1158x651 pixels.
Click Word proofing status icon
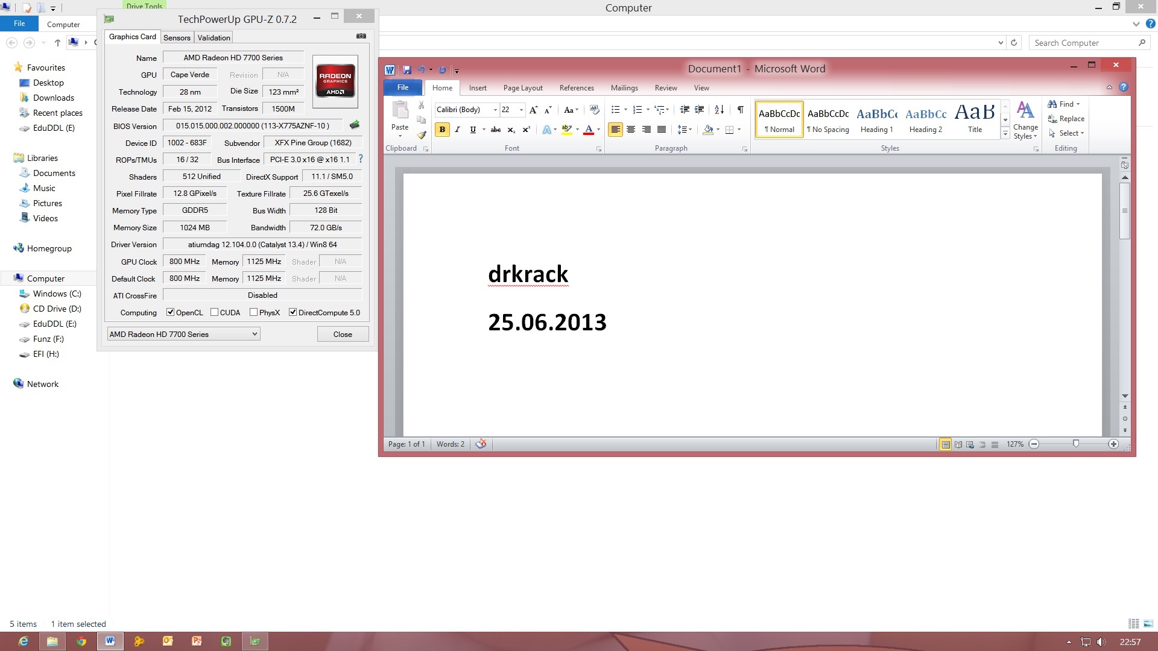point(481,444)
